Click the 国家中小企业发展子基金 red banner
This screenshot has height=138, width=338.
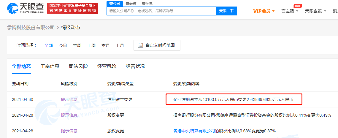[73, 8]
